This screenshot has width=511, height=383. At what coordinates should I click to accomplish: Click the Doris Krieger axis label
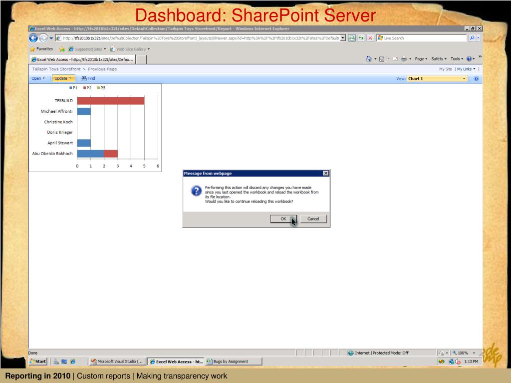[60, 132]
